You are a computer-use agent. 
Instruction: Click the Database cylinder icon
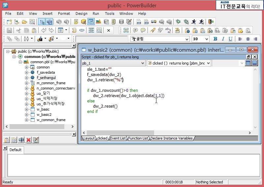(x=121, y=22)
